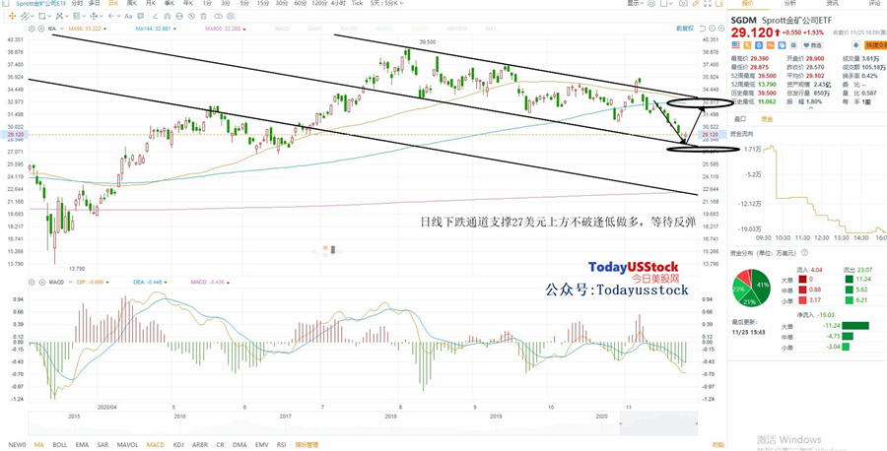Screen dimensions: 887x451
Task: Open the 资讯 news tab
Action: pyautogui.click(x=833, y=3)
